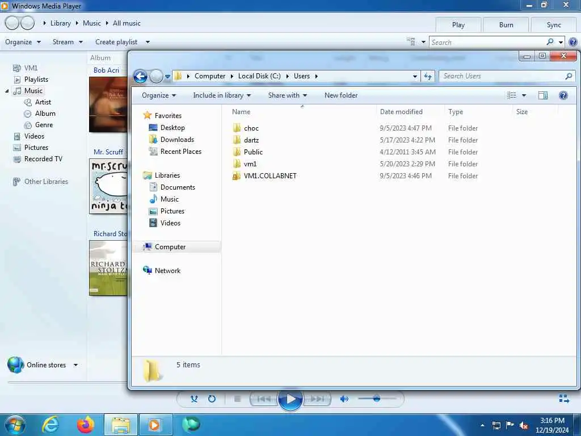Click Local Disk (C:) in the address bar
The width and height of the screenshot is (581, 436).
click(x=259, y=76)
